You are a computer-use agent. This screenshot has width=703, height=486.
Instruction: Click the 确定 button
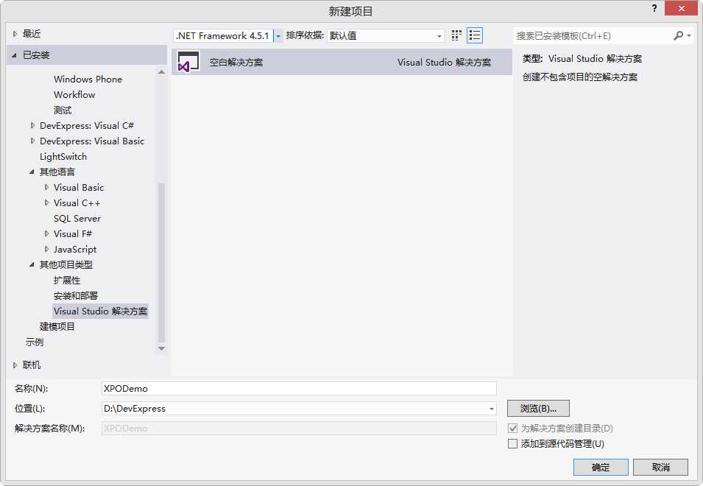[600, 467]
